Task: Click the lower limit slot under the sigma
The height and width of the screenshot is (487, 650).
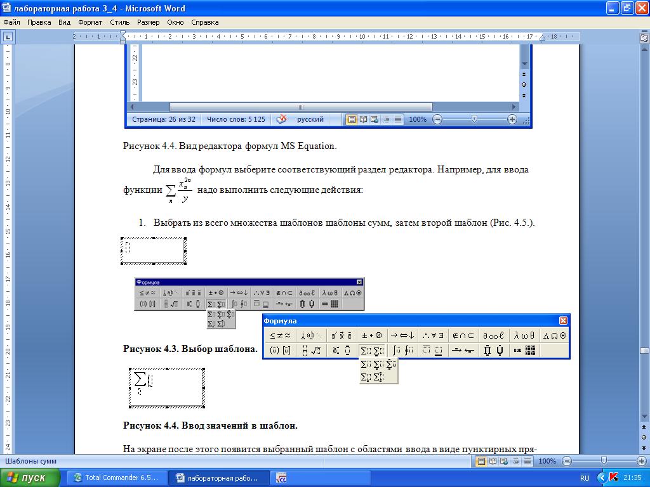Action: (140, 391)
